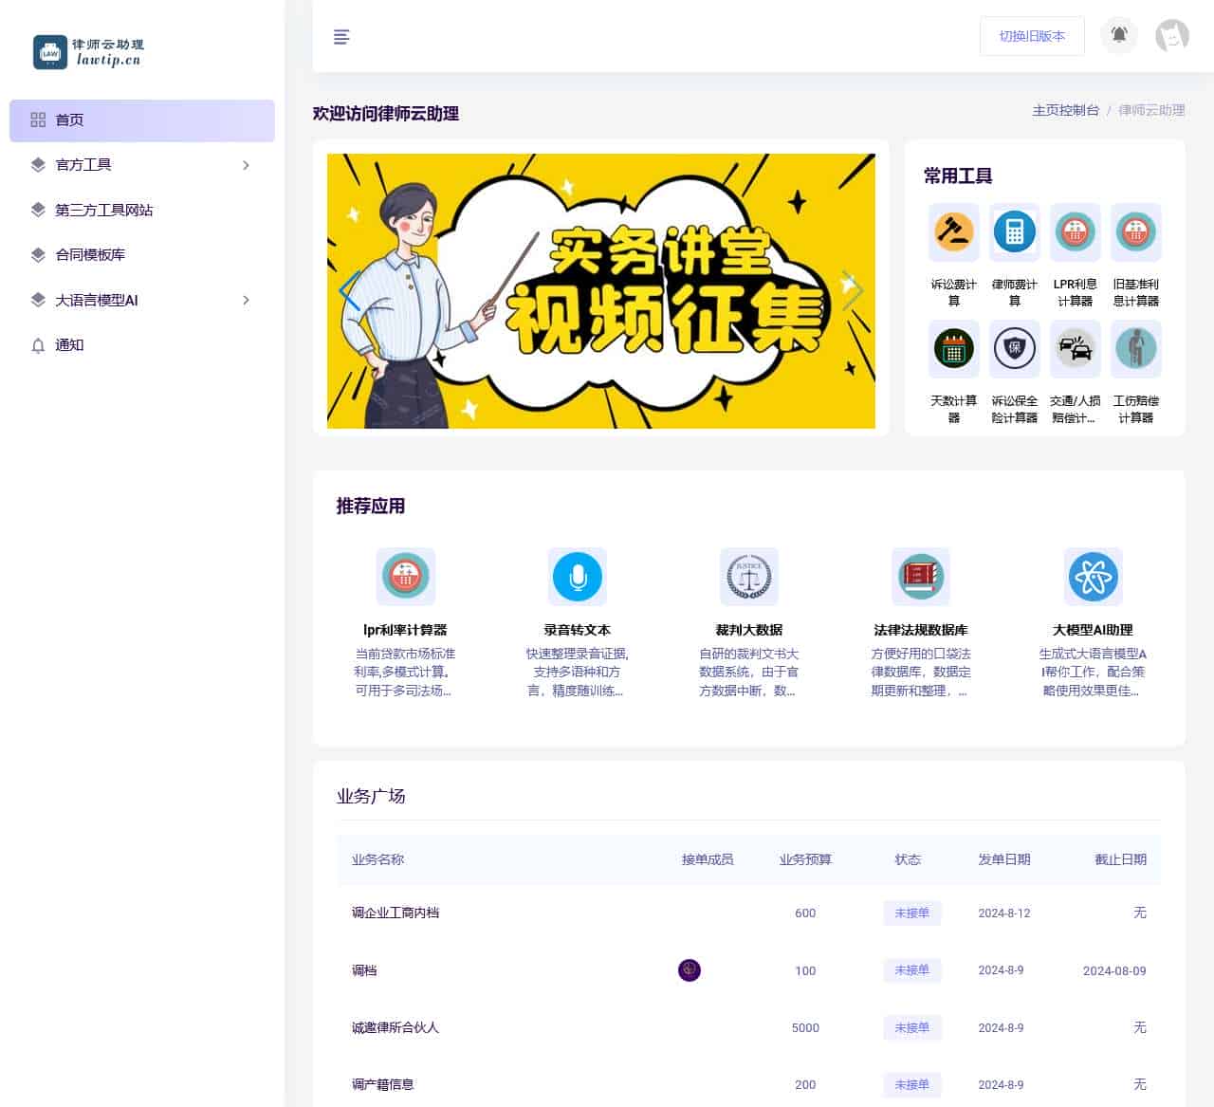The image size is (1214, 1107).
Task: Click the 600 budget value
Action: (805, 913)
